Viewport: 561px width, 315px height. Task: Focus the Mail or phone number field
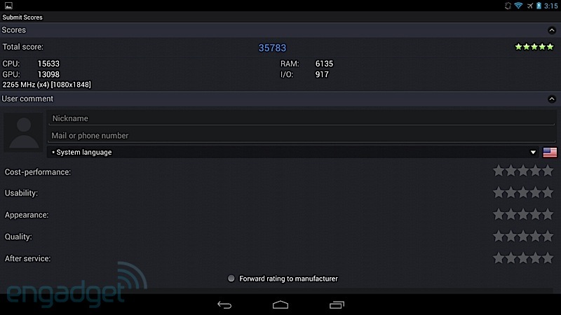tap(302, 136)
